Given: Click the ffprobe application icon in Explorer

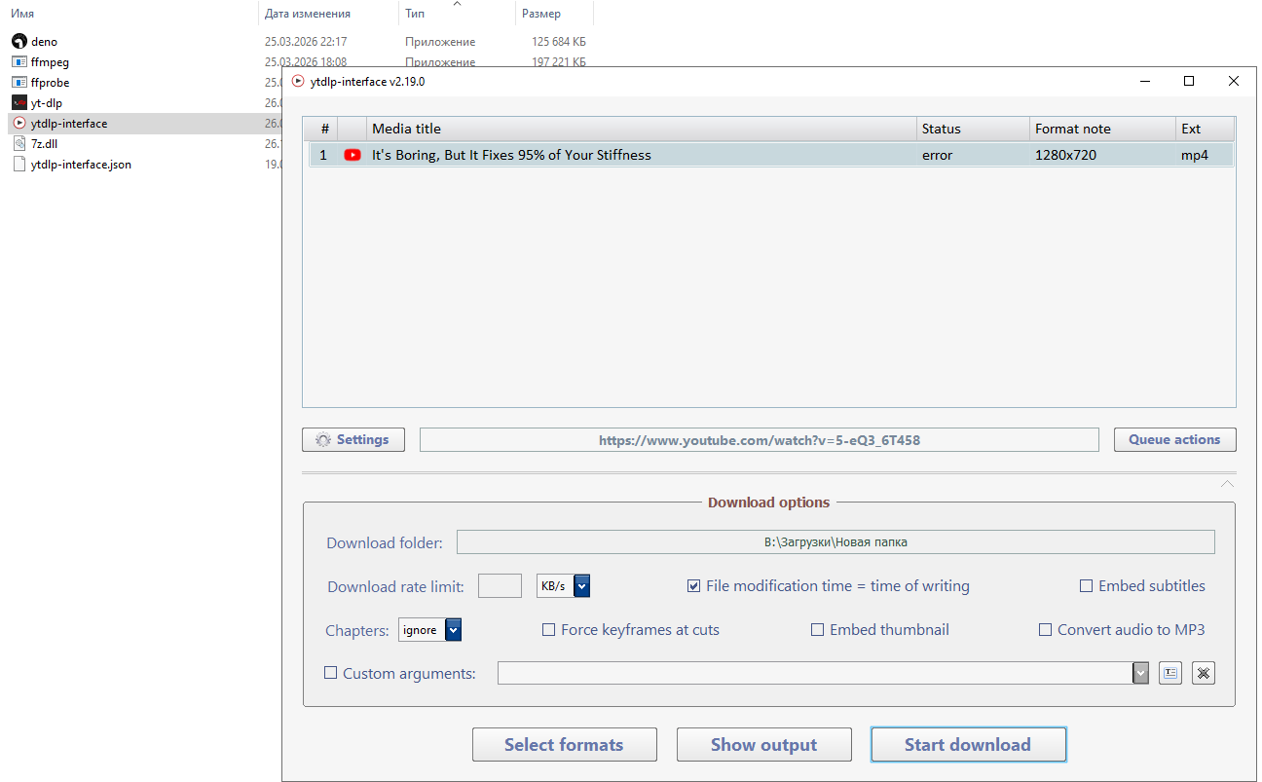Looking at the screenshot, I should pyautogui.click(x=19, y=83).
